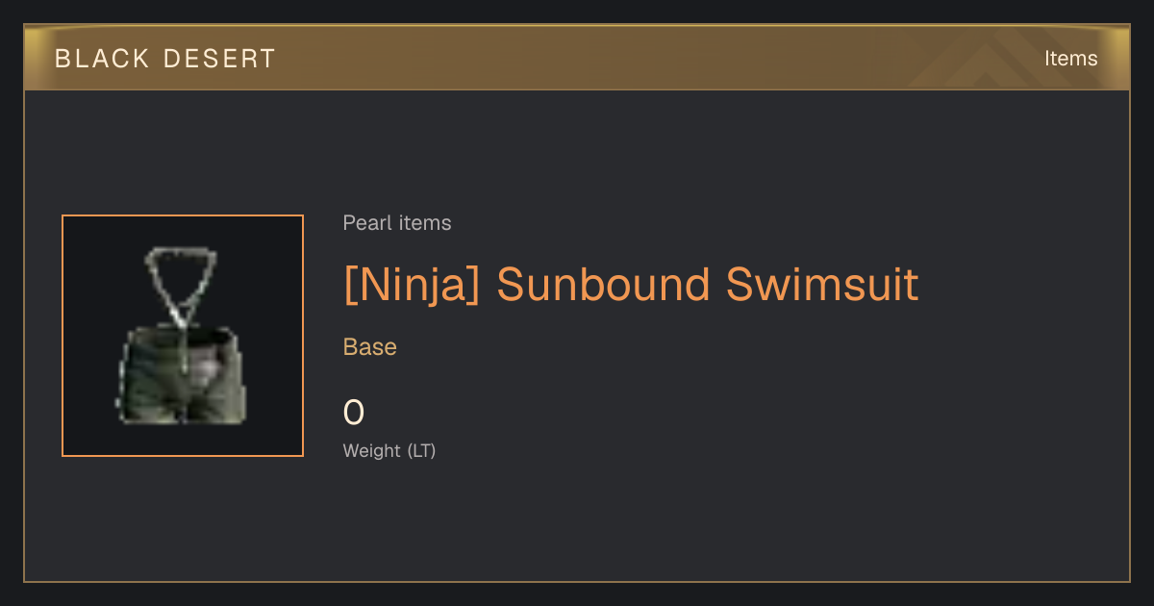This screenshot has width=1154, height=606.
Task: Click the [Ninja] class tag in the title
Action: tap(412, 285)
